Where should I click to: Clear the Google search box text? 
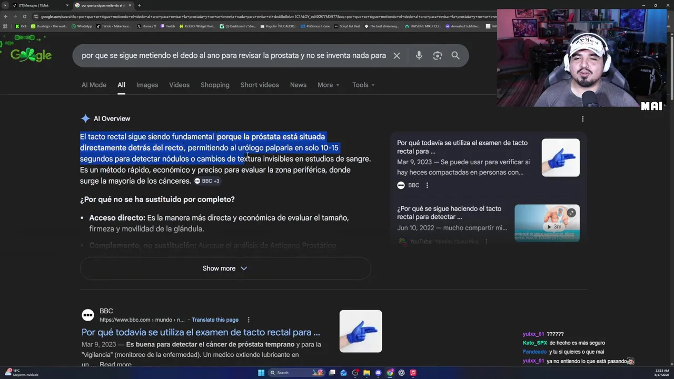[397, 56]
